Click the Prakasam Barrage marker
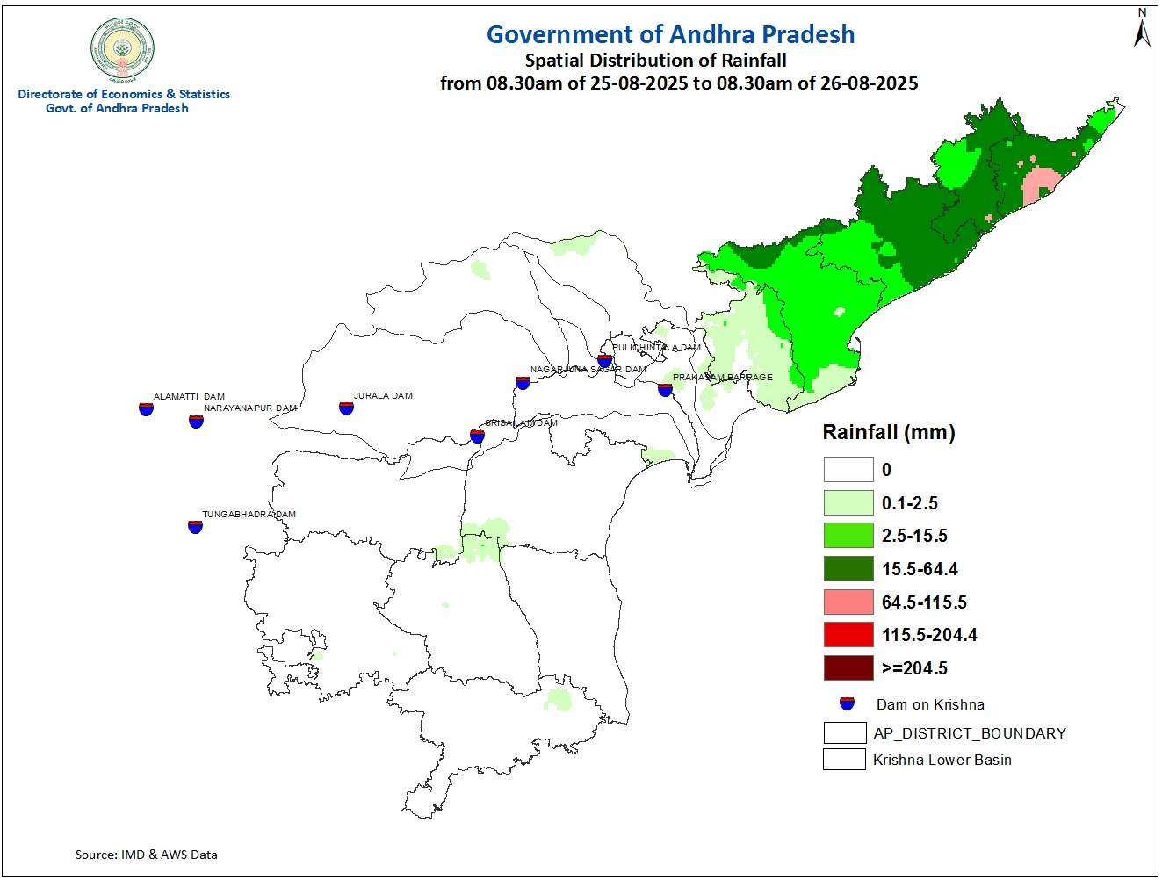 [x=665, y=389]
